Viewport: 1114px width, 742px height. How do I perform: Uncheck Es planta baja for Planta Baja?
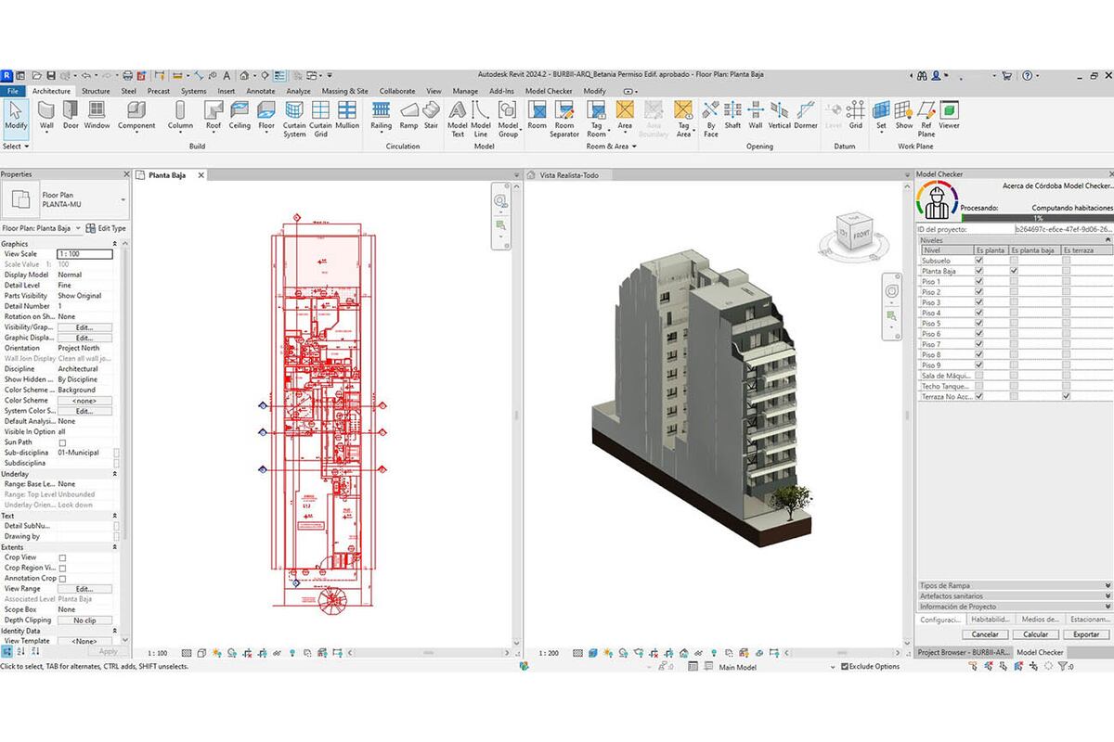point(1014,271)
